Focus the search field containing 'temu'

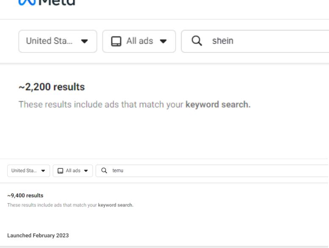click(212, 171)
